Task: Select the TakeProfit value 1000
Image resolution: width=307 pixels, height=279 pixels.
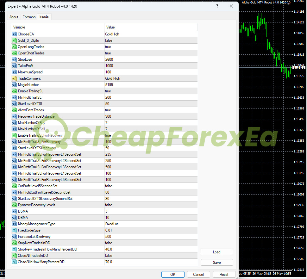Action: pos(109,66)
